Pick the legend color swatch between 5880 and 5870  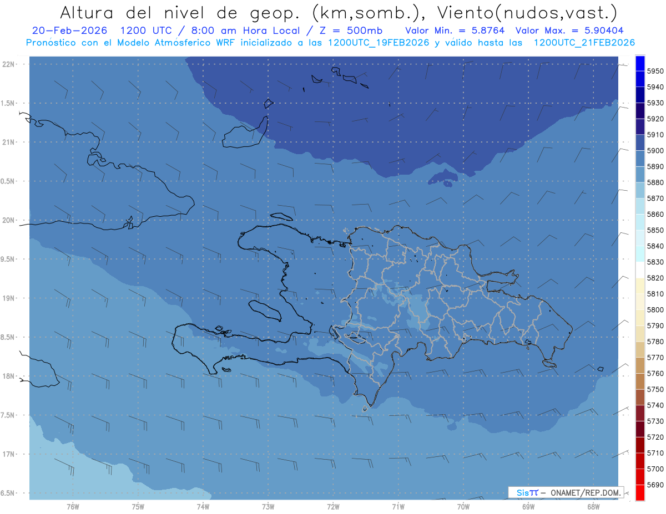(x=640, y=190)
